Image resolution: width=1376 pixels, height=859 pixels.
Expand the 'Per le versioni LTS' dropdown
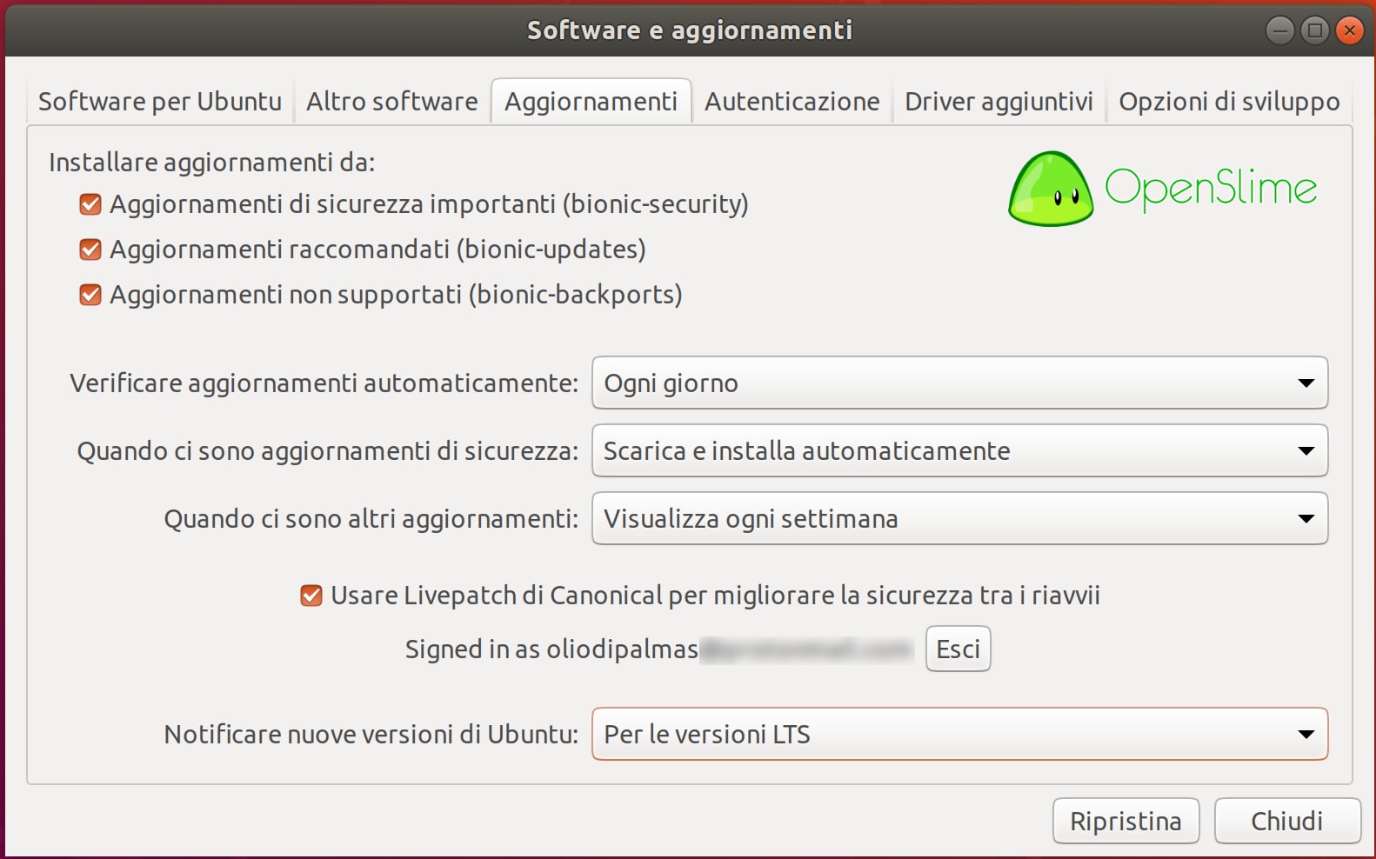tap(959, 734)
